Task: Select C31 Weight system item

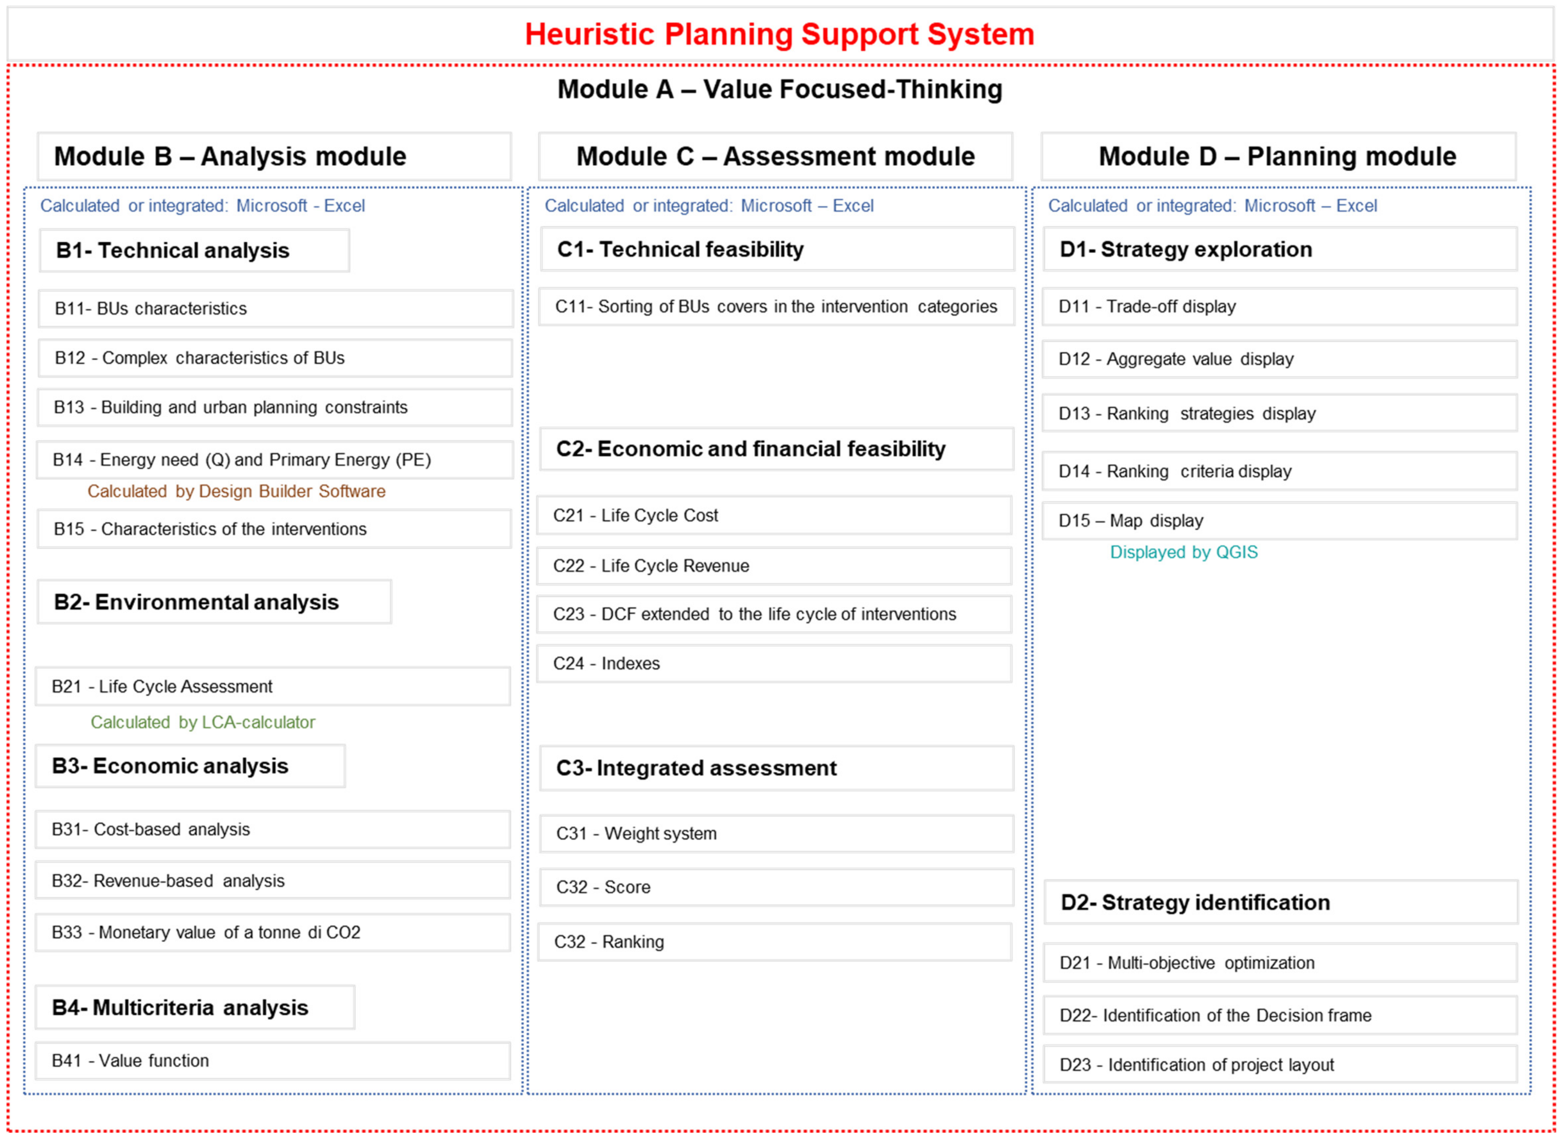Action: (x=776, y=834)
